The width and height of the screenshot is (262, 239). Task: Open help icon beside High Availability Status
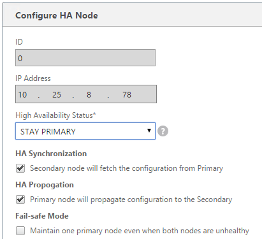(163, 131)
